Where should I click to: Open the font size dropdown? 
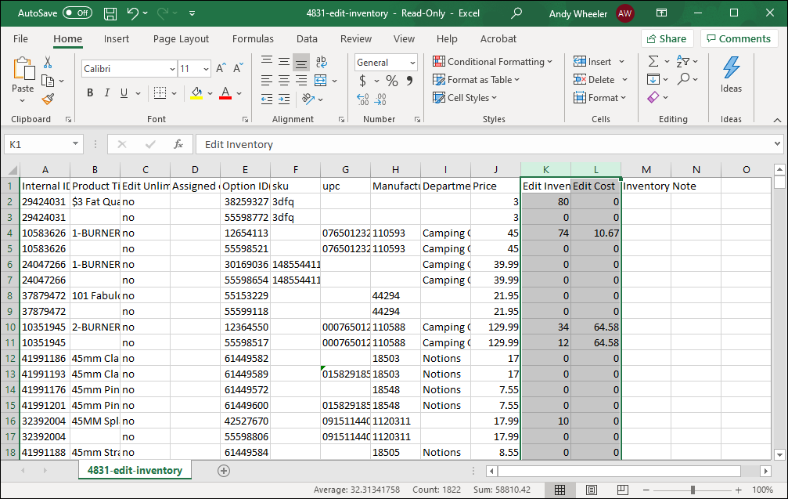206,69
